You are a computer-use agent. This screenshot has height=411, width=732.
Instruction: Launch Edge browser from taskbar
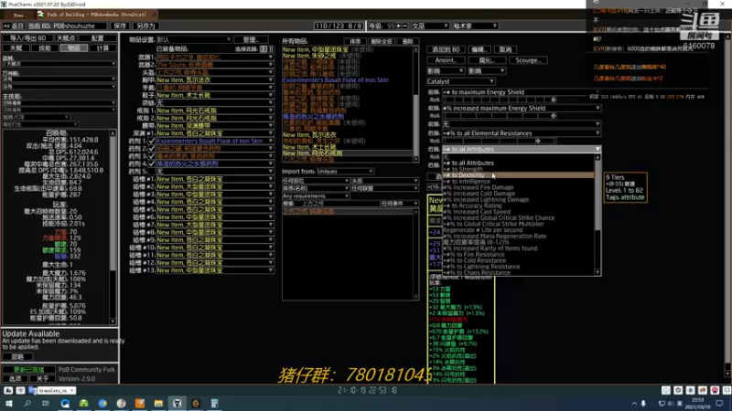[x=65, y=403]
